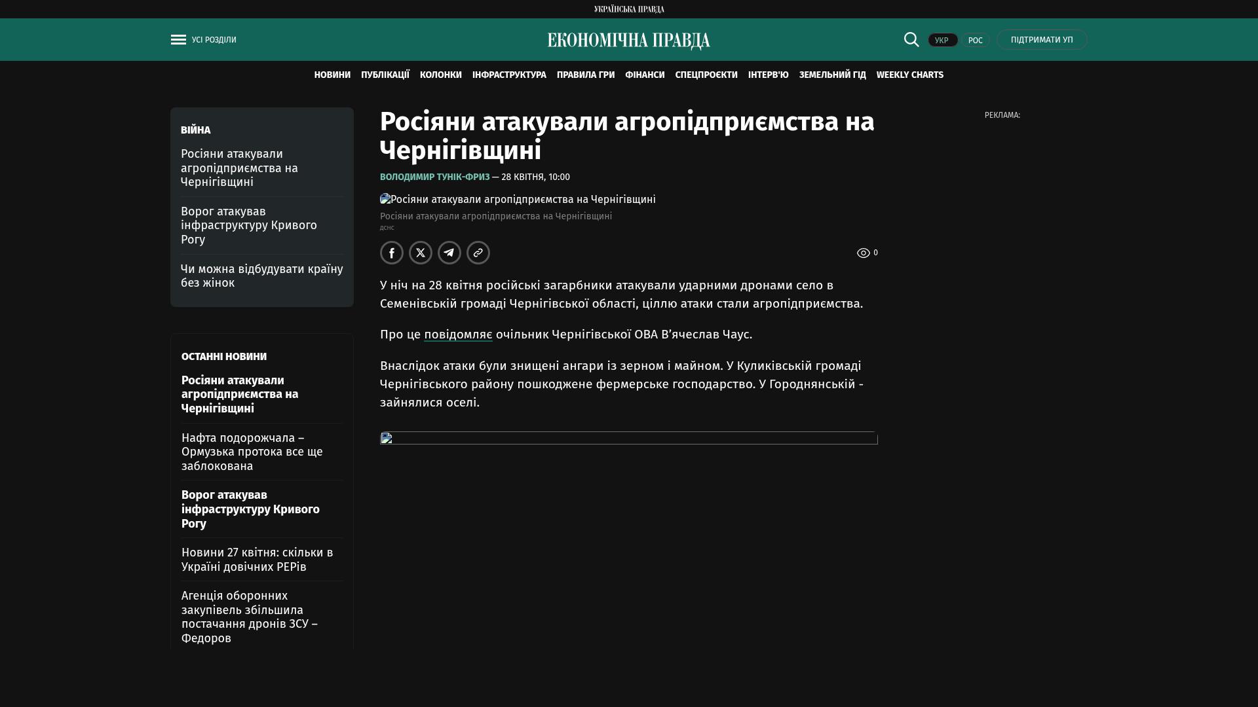Share article via X (Twitter) icon
Screen dimensions: 1258x707
tap(421, 253)
